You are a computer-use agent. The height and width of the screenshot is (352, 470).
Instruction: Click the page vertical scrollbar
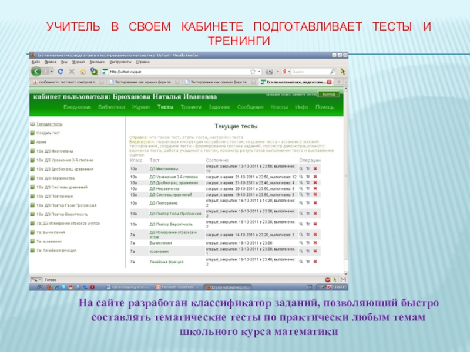pos(346,181)
